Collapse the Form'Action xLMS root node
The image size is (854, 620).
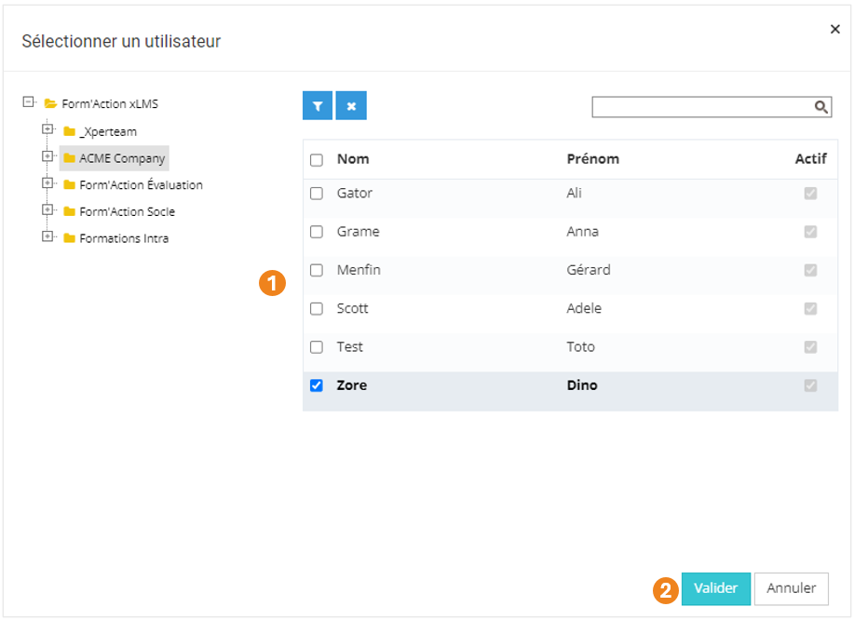pos(28,102)
